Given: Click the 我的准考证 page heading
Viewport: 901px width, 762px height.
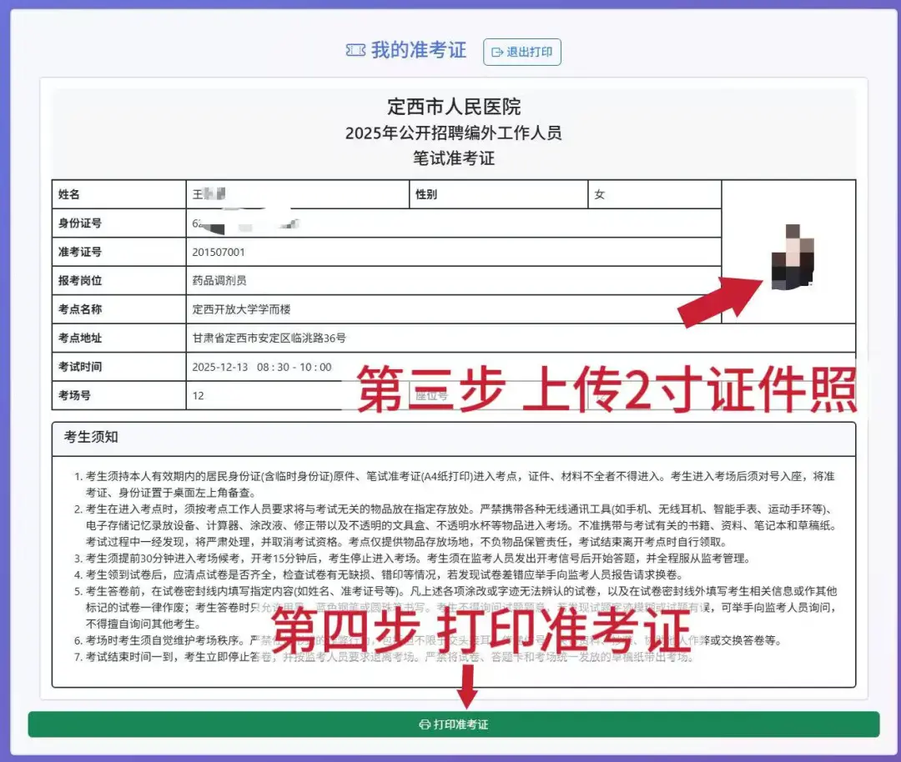Looking at the screenshot, I should 418,50.
